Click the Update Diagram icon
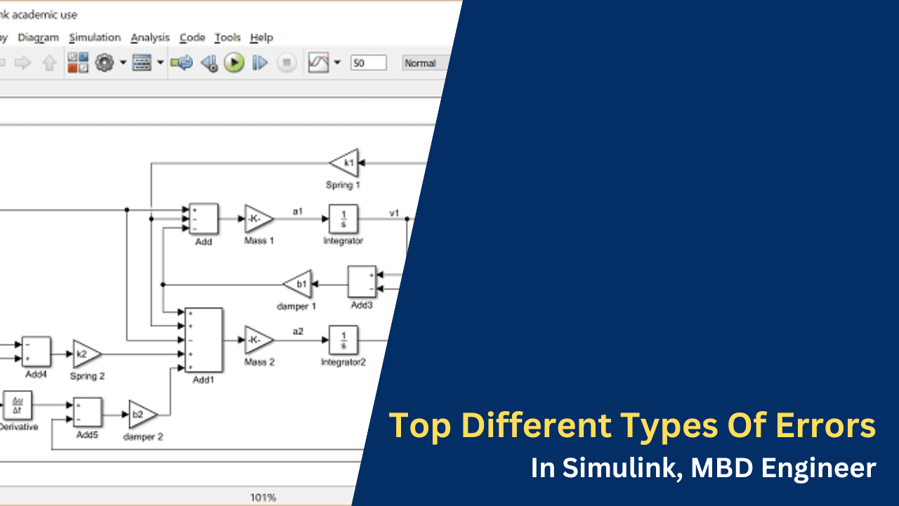The image size is (899, 506). (x=182, y=63)
